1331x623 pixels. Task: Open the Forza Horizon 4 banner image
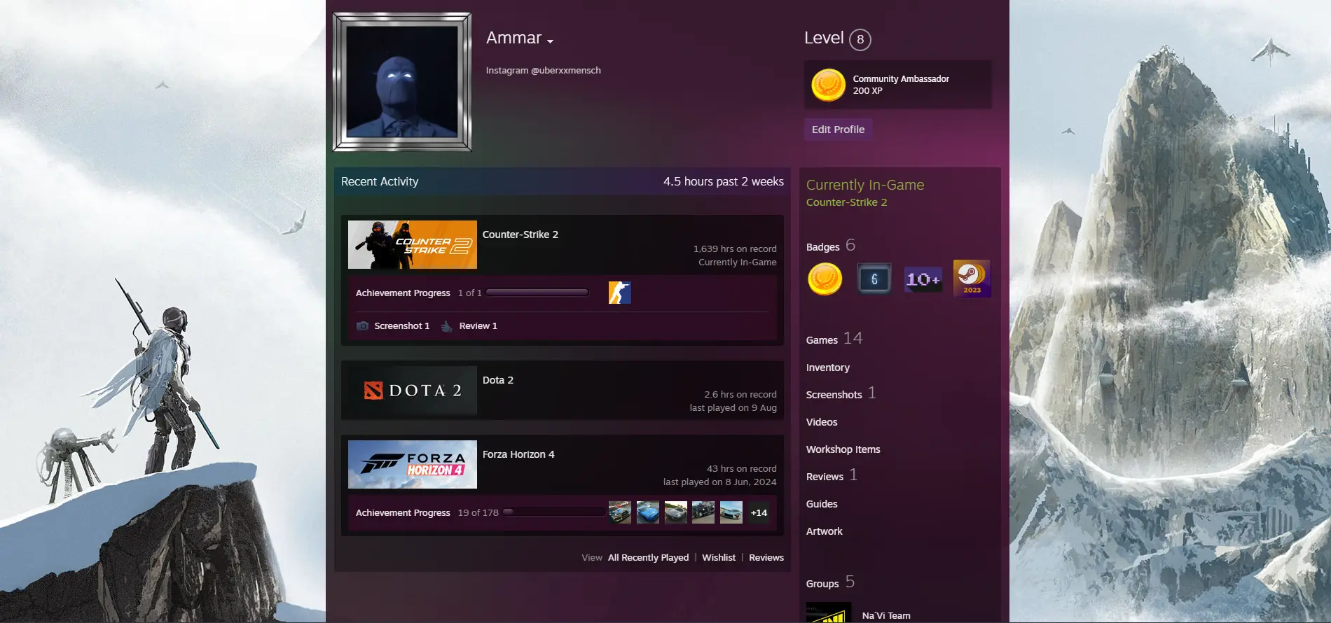click(413, 465)
